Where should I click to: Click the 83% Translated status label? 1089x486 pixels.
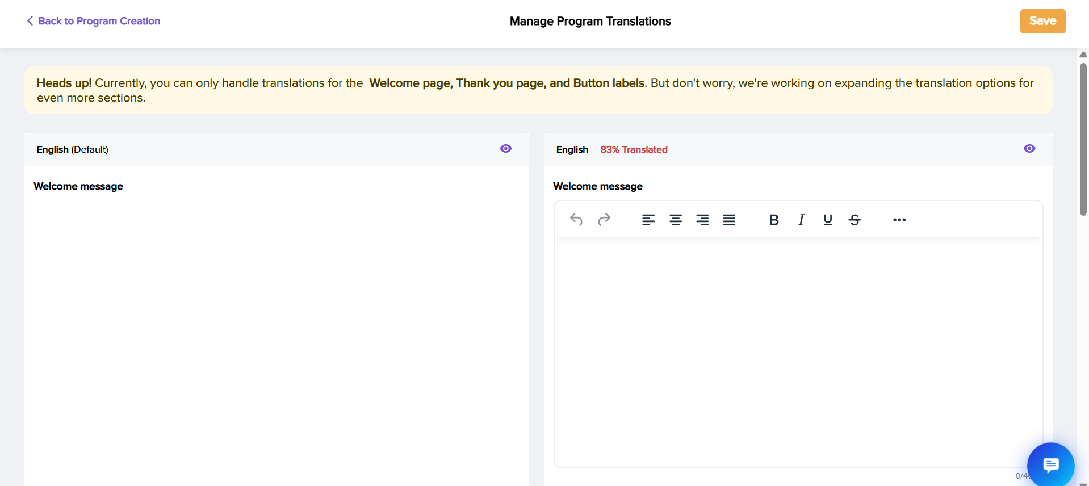point(634,149)
